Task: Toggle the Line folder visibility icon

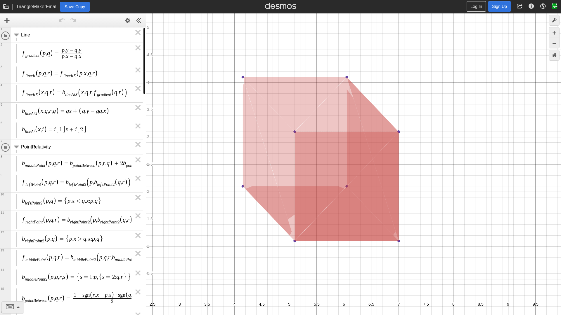Action: click(x=5, y=36)
